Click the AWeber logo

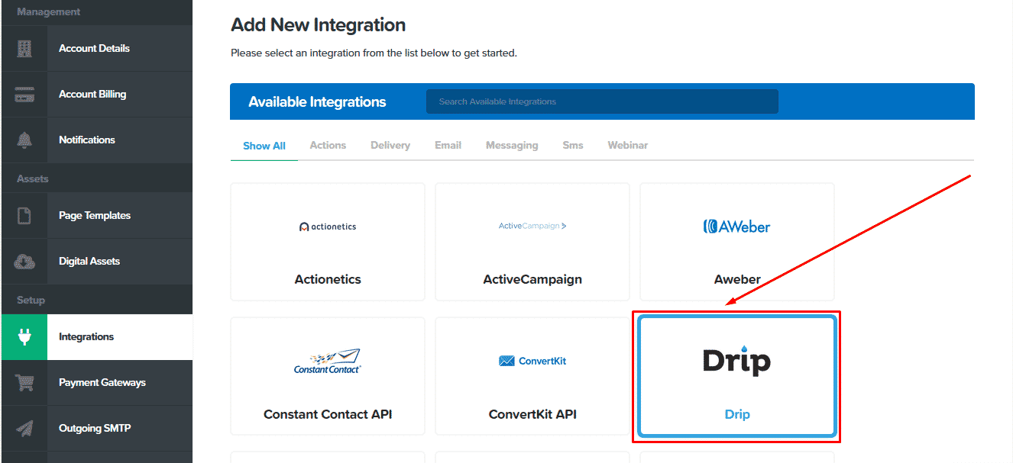(x=736, y=227)
